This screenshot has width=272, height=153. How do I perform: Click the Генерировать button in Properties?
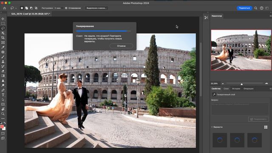click(x=258, y=119)
